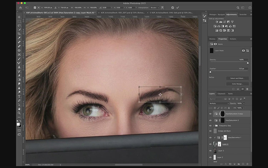Toggle visibility of Dodge and Burn layer
The height and width of the screenshot is (168, 268).
[x=210, y=131]
